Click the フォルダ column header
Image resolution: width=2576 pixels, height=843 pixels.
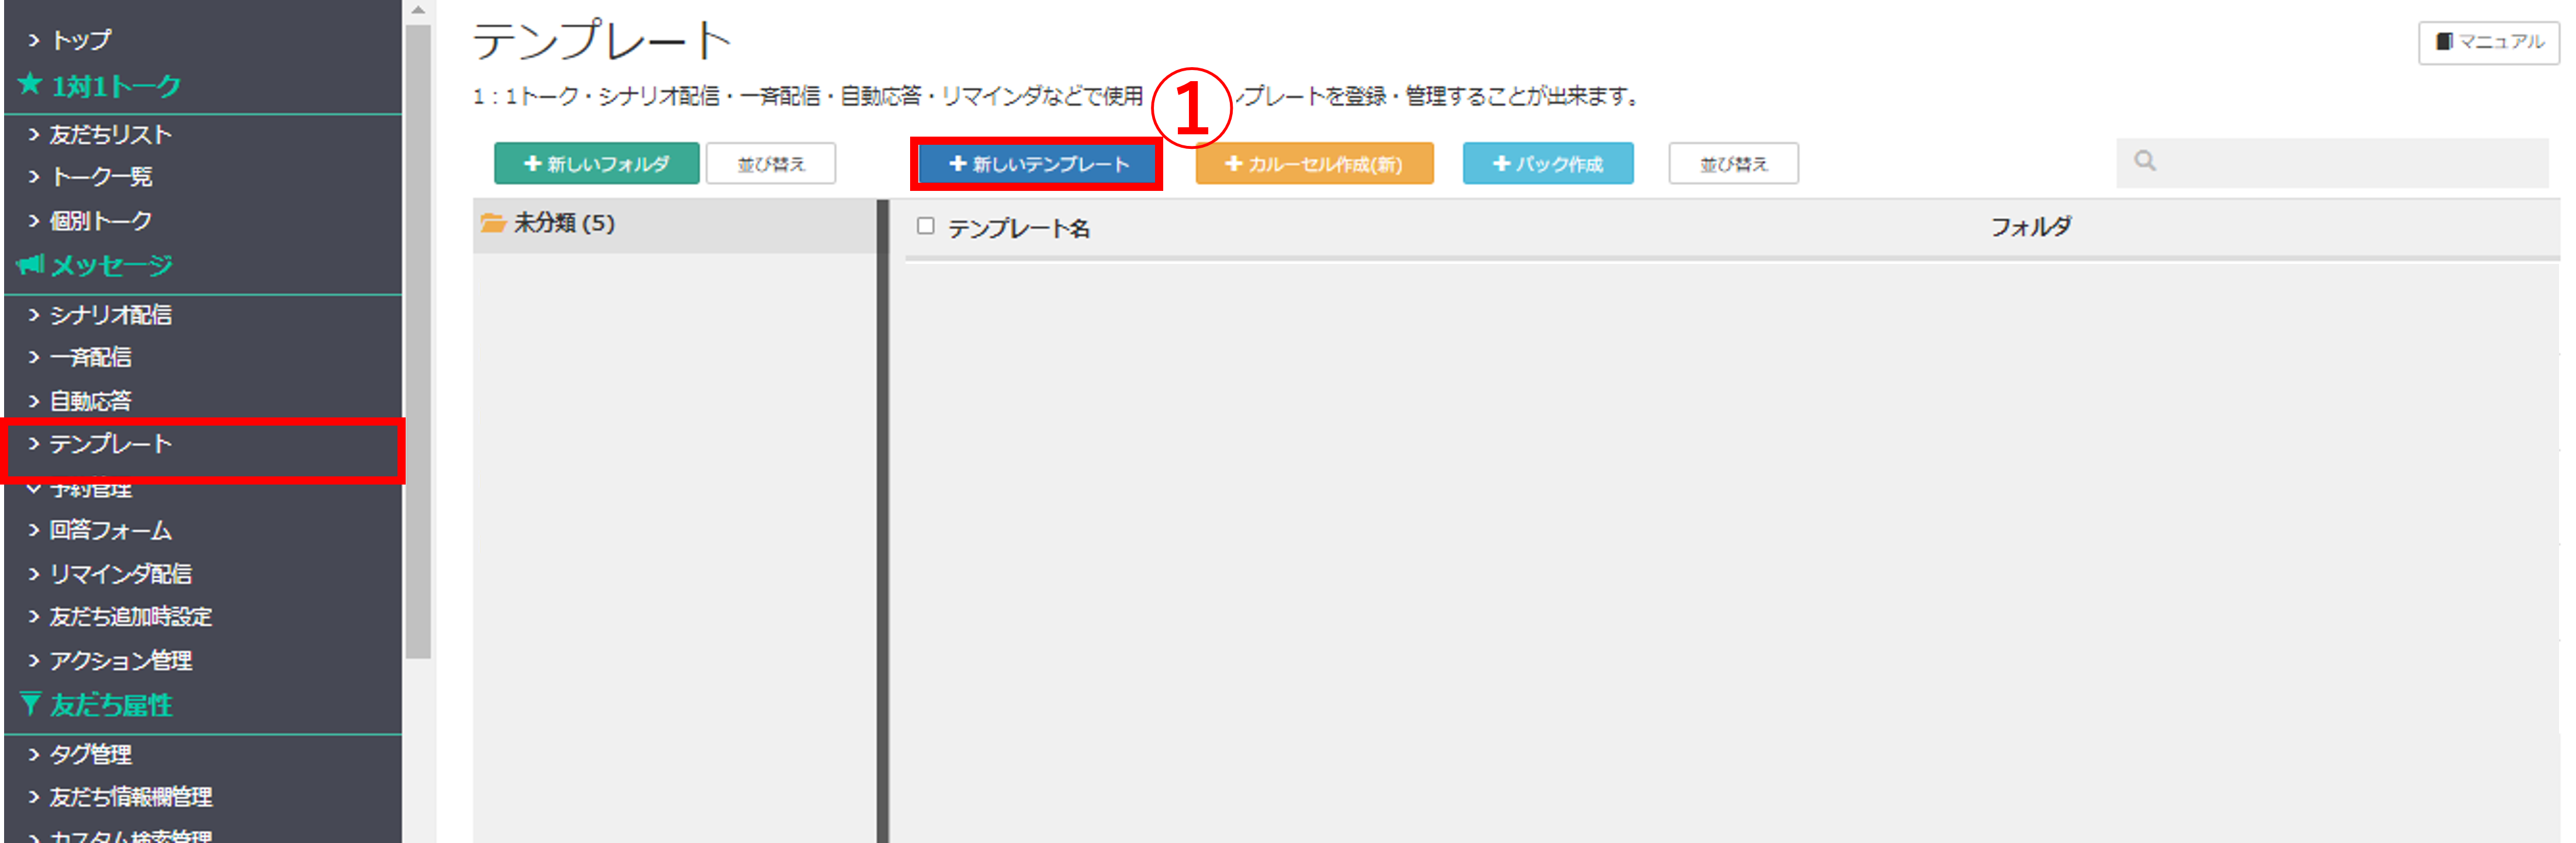point(2031,227)
